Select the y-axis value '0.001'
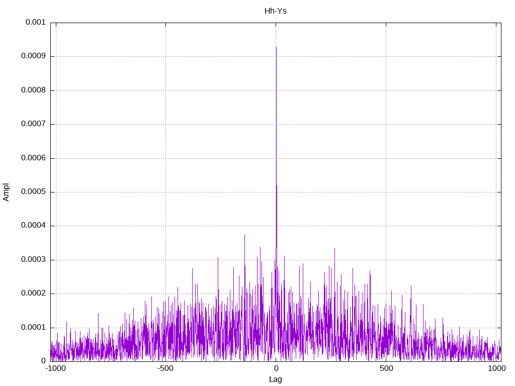Screen dimensions: 515x386 (x=36, y=22)
